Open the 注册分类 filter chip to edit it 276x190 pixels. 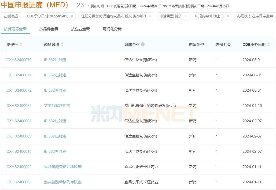point(113,16)
